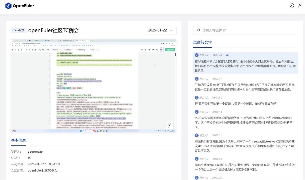The height and width of the screenshot is (180, 305).
Task: Click the initiator name georgecao
Action: click(x=35, y=152)
